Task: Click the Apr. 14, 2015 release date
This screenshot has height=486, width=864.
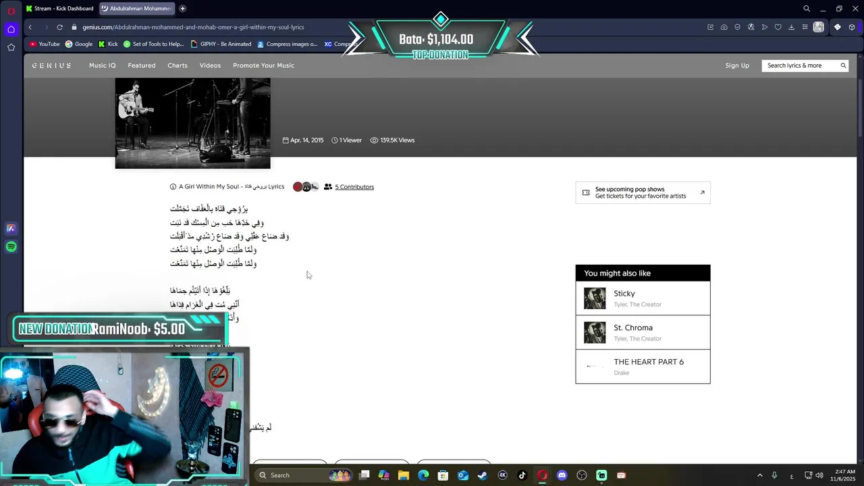Action: [307, 140]
